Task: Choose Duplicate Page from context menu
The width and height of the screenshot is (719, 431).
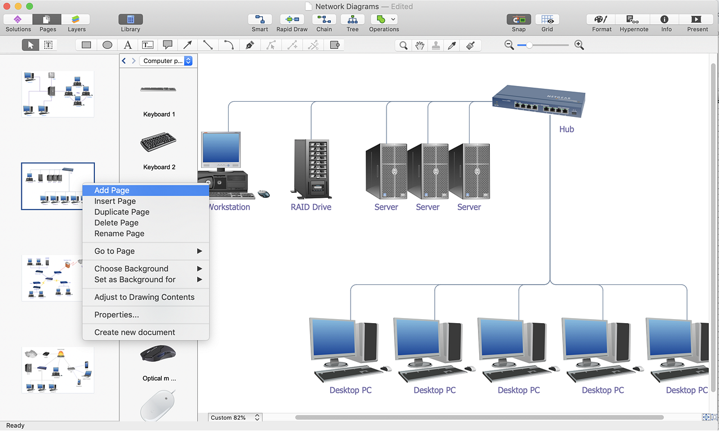Action: click(x=122, y=212)
